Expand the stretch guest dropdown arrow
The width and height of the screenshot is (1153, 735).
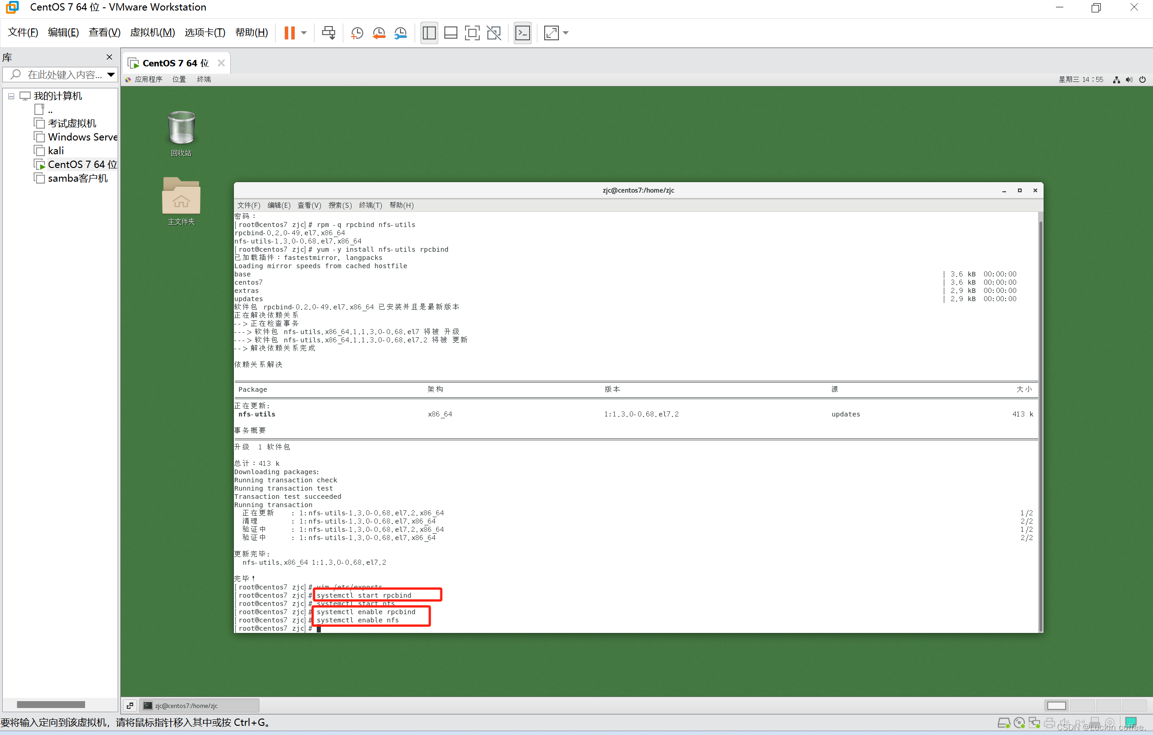pyautogui.click(x=565, y=32)
